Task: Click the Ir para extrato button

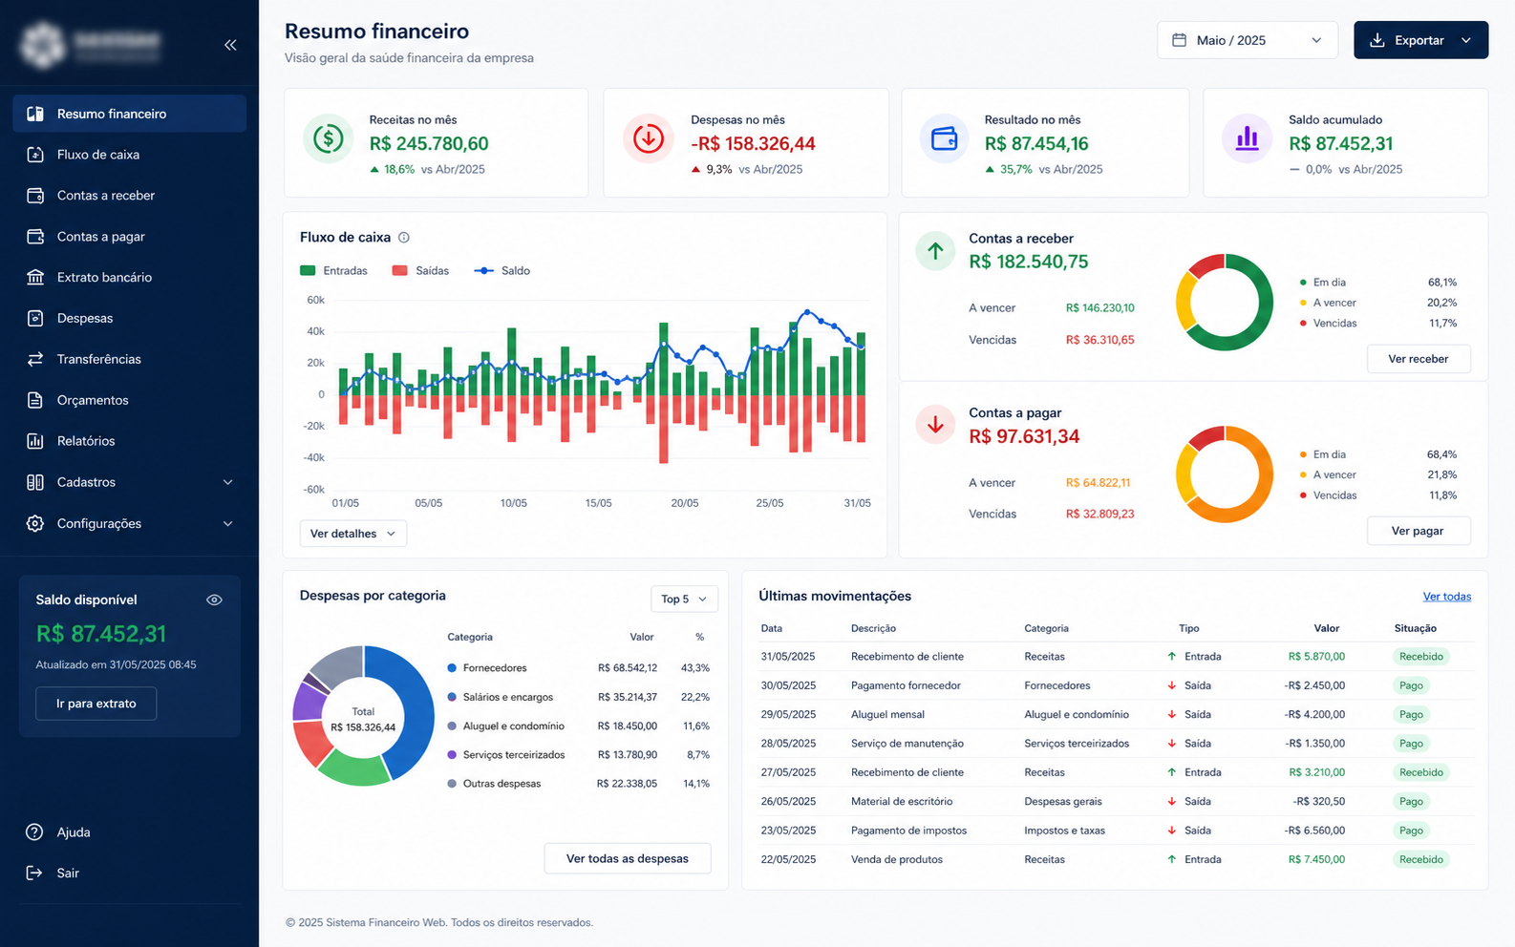Action: (x=96, y=704)
